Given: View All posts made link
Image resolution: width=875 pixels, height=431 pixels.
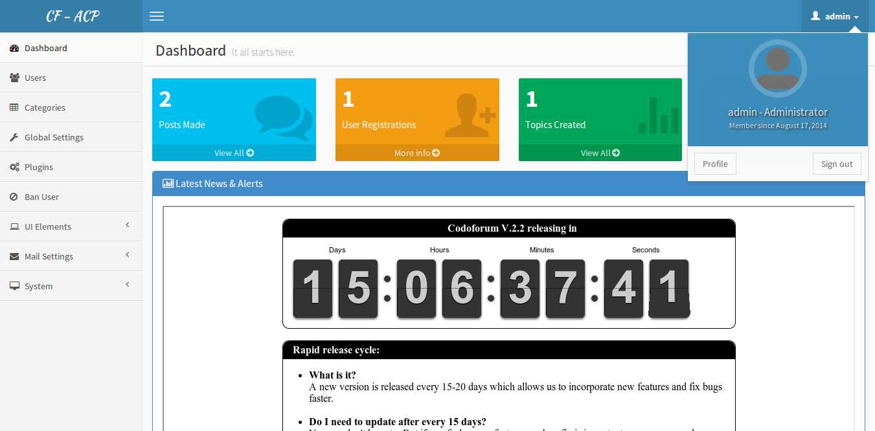Looking at the screenshot, I should point(234,153).
